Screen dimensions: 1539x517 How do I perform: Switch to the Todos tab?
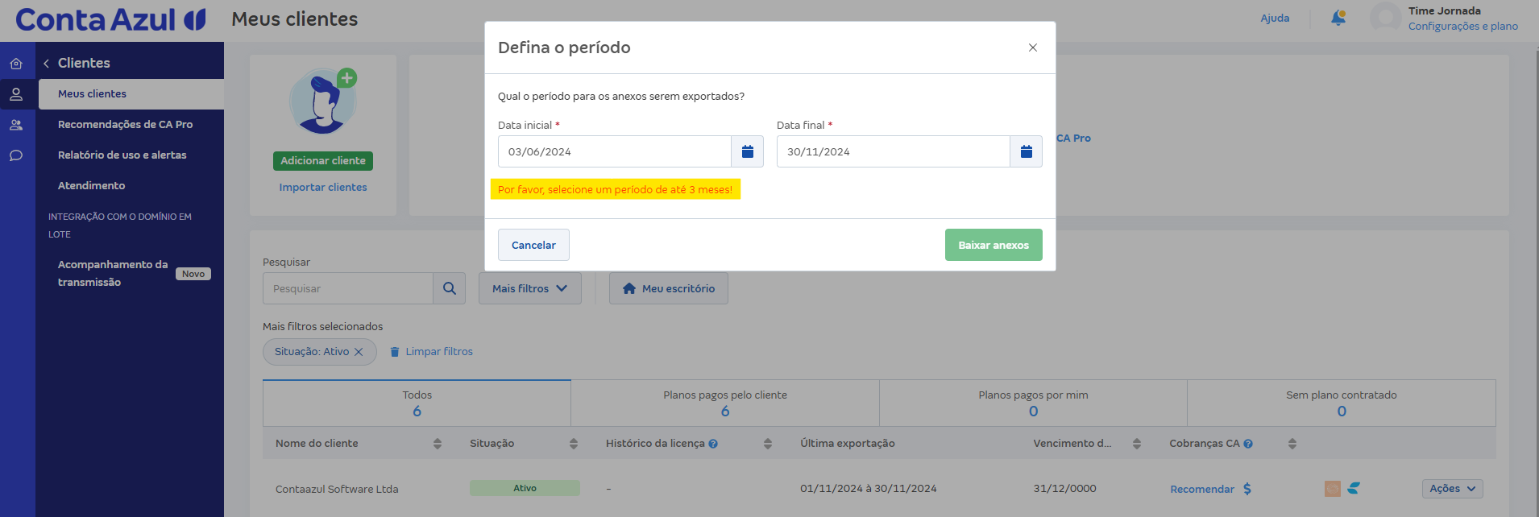[417, 403]
